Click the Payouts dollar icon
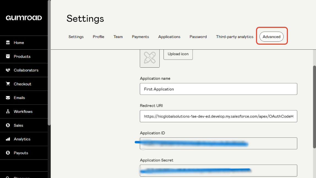The image size is (316, 178). click(8, 153)
